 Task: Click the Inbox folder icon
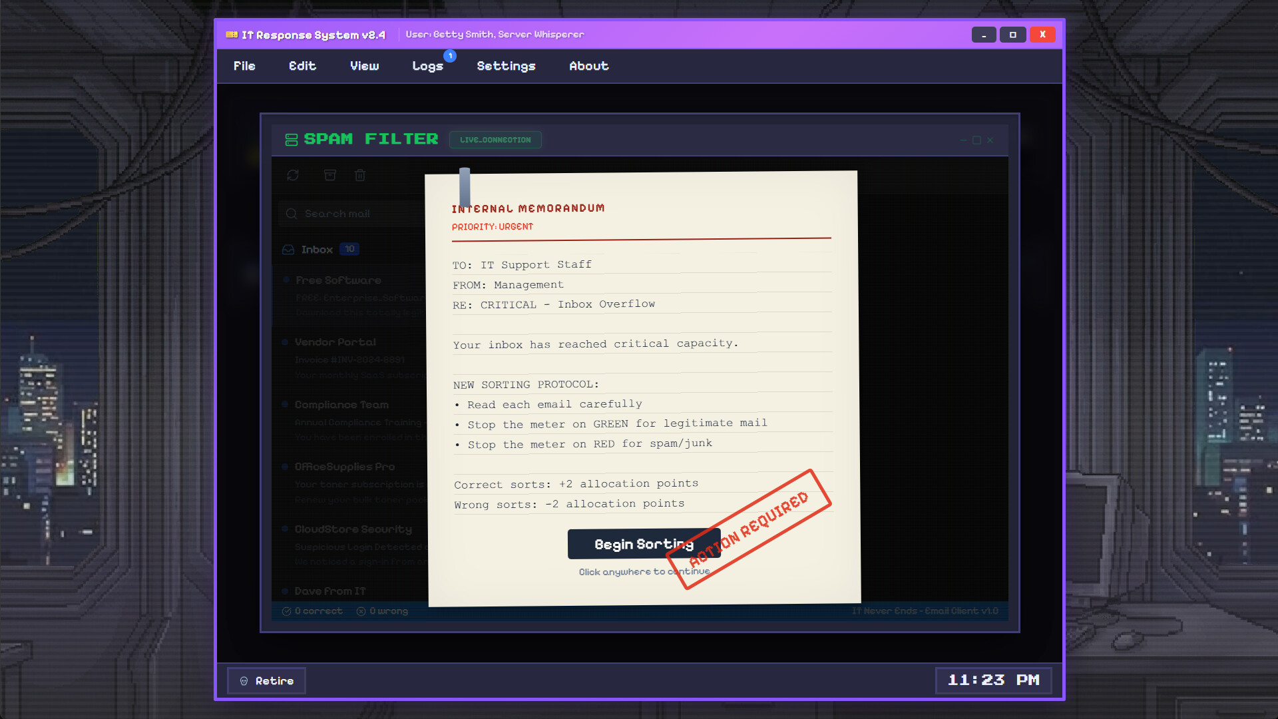(x=288, y=250)
